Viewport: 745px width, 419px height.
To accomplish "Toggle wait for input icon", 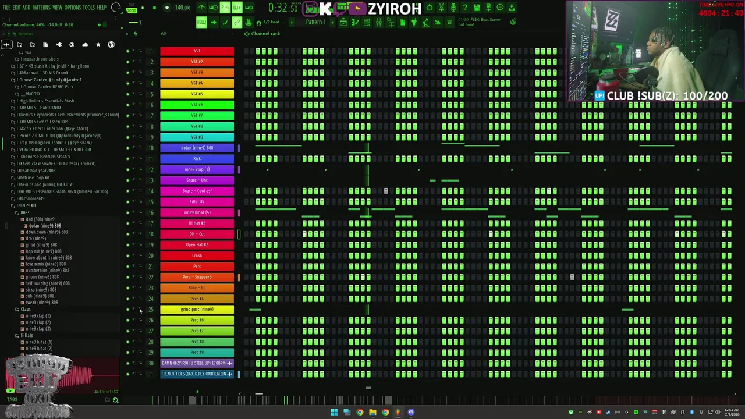I will [213, 8].
